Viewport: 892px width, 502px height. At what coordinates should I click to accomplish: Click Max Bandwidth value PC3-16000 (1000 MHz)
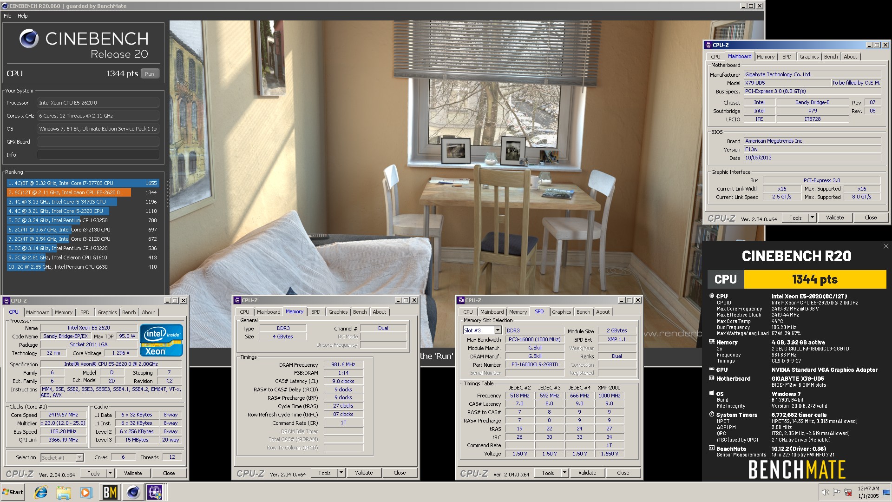coord(535,339)
